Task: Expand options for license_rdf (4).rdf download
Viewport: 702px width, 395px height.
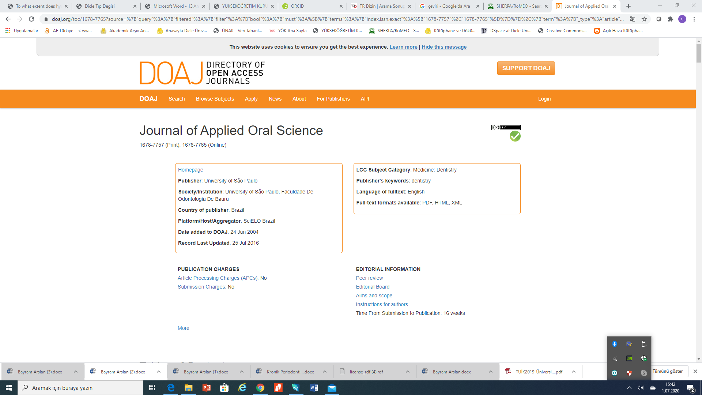Action: click(408, 372)
